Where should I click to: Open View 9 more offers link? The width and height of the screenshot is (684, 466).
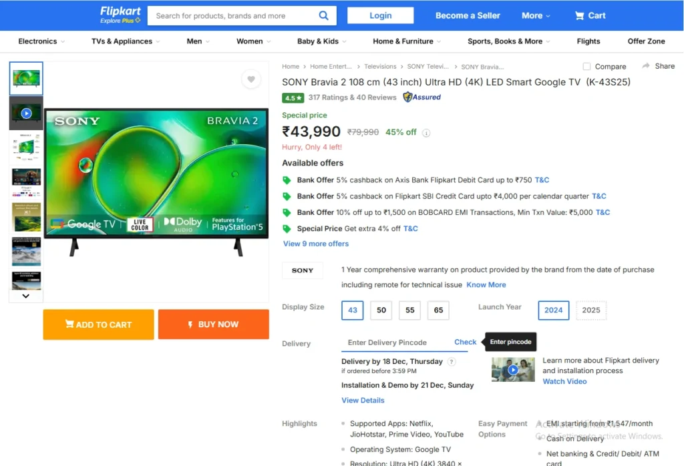(316, 244)
